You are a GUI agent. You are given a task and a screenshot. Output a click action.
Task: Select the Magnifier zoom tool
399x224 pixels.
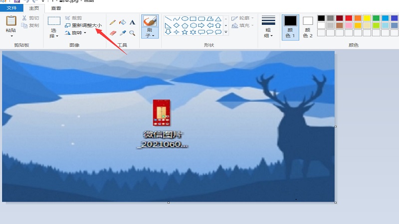pyautogui.click(x=132, y=33)
